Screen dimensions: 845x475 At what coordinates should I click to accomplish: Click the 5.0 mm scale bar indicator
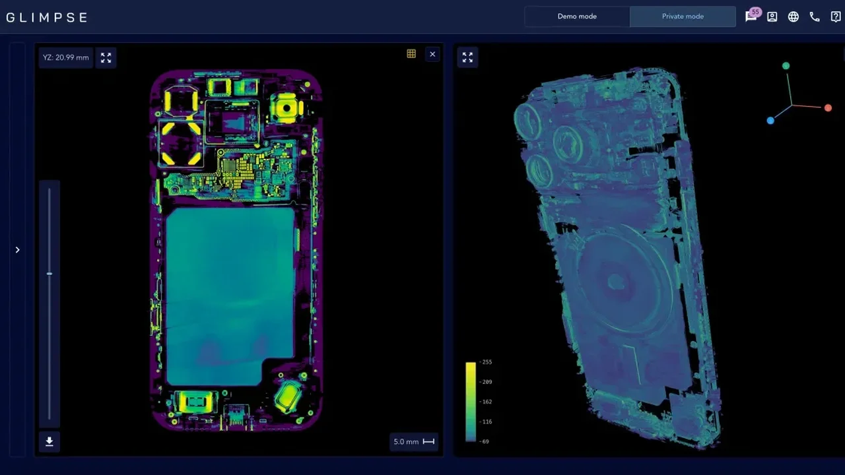coord(414,441)
